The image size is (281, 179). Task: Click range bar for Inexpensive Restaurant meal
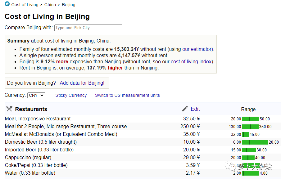tap(250, 119)
